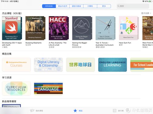
Task: Tap the Featured star icon
Action: [75, 111]
